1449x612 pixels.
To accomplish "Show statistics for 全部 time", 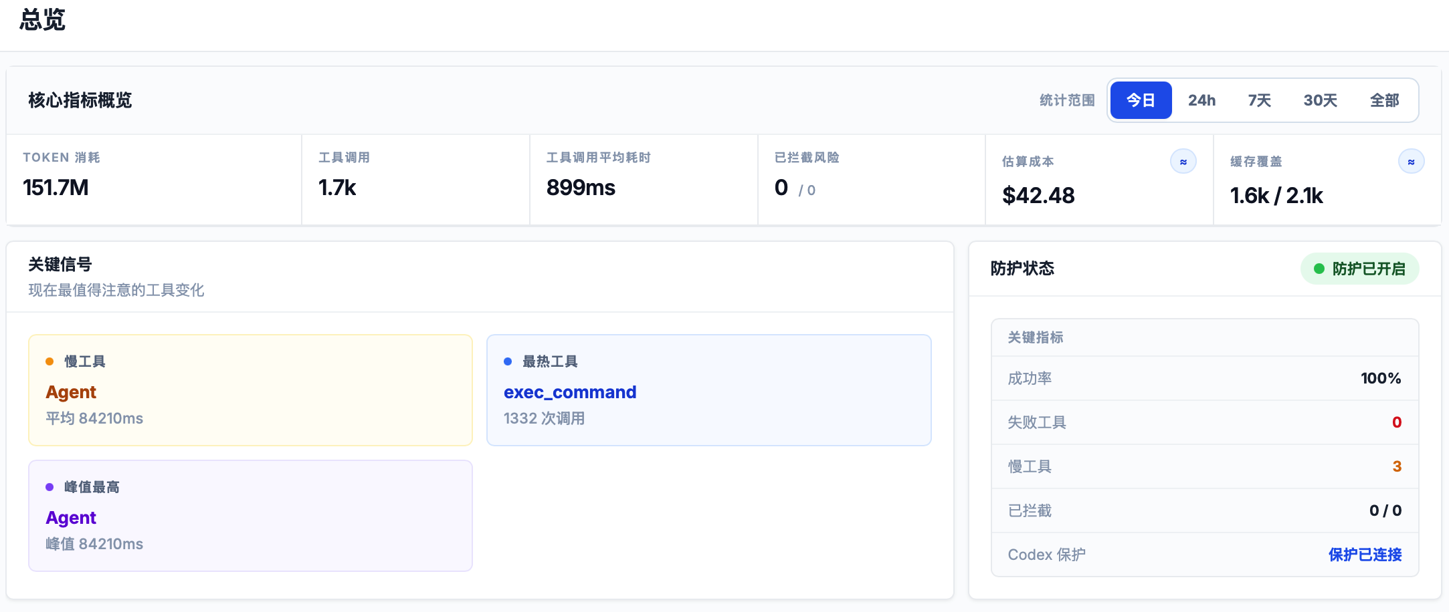I will 1384,100.
